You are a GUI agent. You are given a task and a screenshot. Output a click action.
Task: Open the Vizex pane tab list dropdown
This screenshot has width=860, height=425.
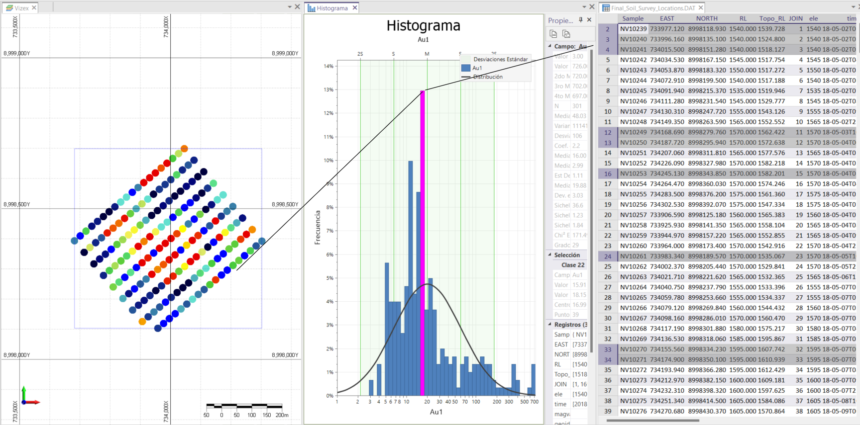[x=290, y=7]
